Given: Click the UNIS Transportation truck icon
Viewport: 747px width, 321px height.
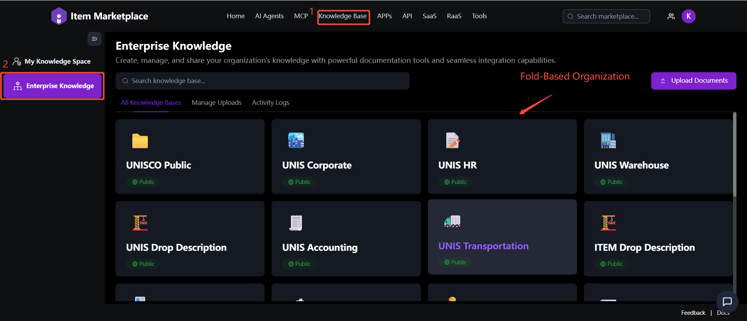Looking at the screenshot, I should [452, 221].
